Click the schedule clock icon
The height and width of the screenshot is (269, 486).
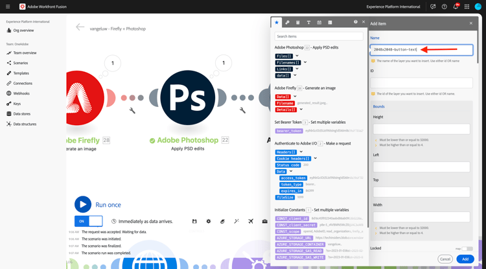click(114, 221)
